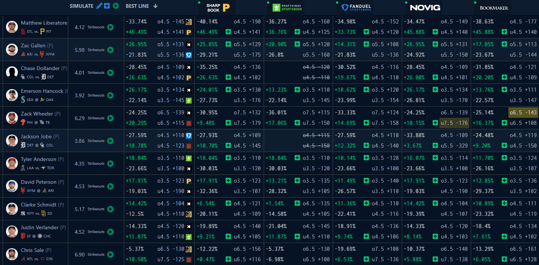Select highlighted o6.5 -143 BookMaker cell for Wheeler
Viewport: 539px width, 265px height.
[523, 113]
